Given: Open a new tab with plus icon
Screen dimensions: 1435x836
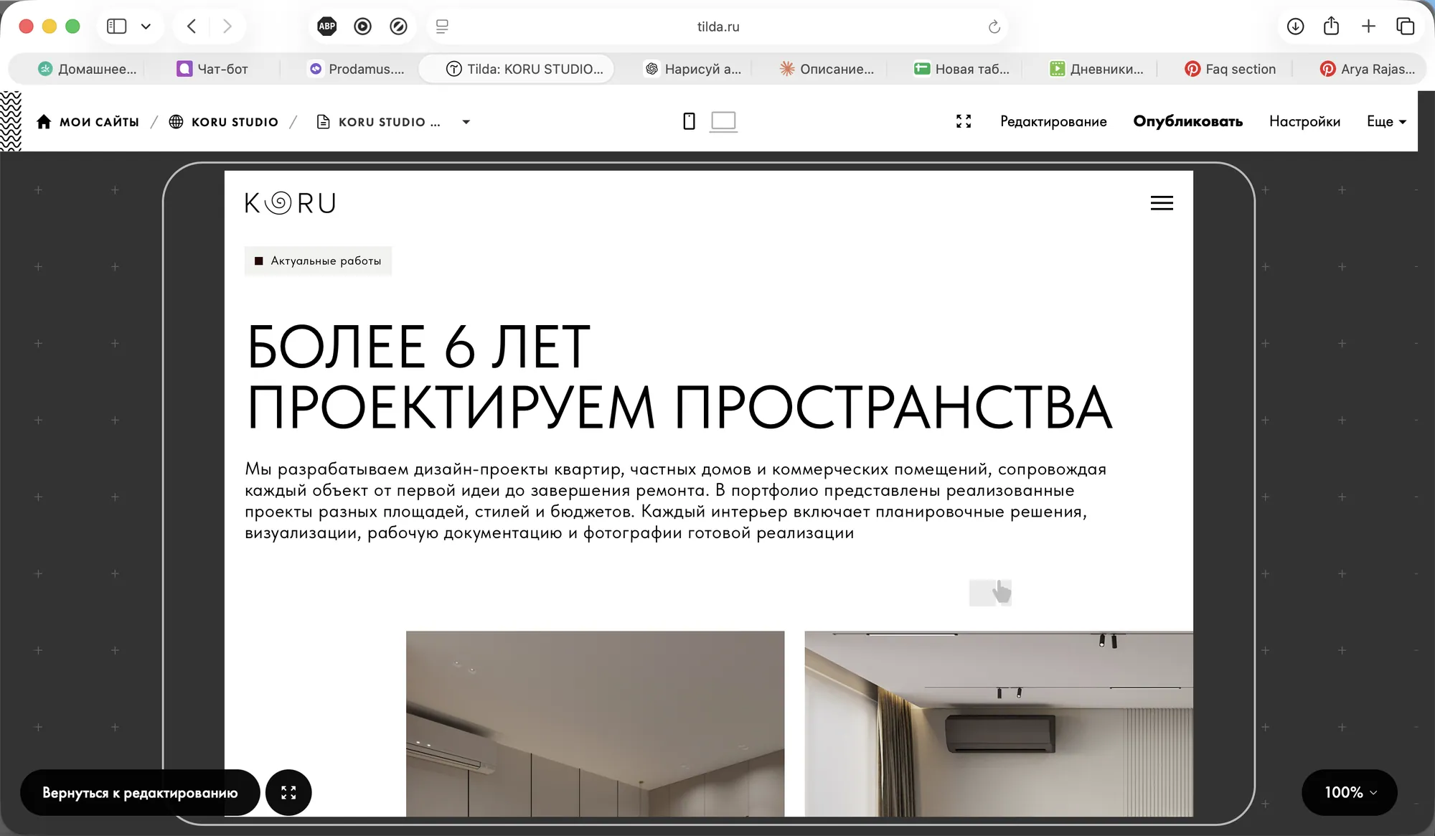Looking at the screenshot, I should pos(1368,27).
